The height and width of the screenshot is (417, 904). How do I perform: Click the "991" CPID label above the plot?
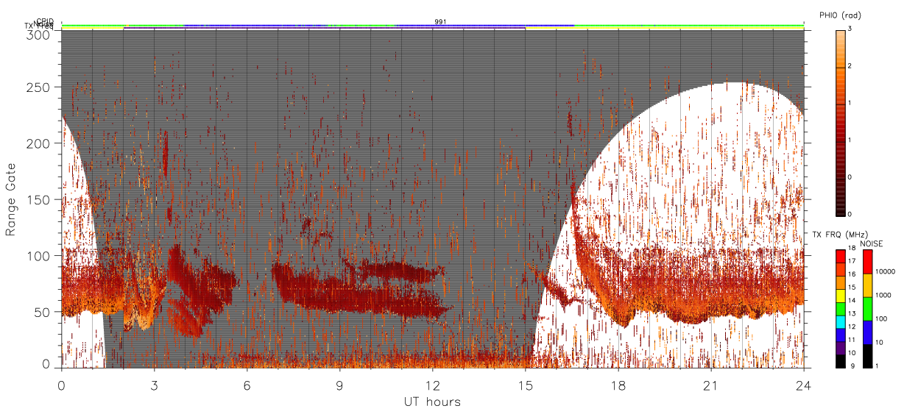pyautogui.click(x=440, y=22)
